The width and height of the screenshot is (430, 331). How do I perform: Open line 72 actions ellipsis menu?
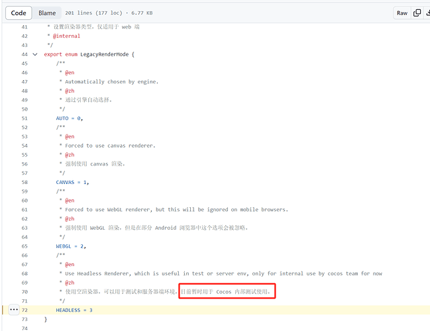pyautogui.click(x=14, y=310)
